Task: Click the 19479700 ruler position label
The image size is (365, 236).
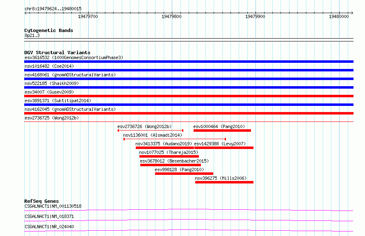Action: [88, 16]
